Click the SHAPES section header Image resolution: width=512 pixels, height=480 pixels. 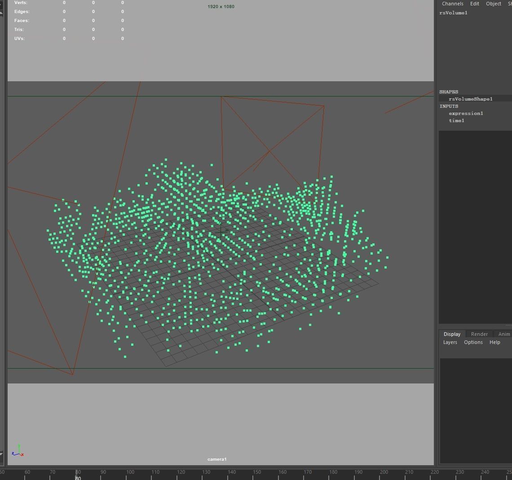pos(449,92)
